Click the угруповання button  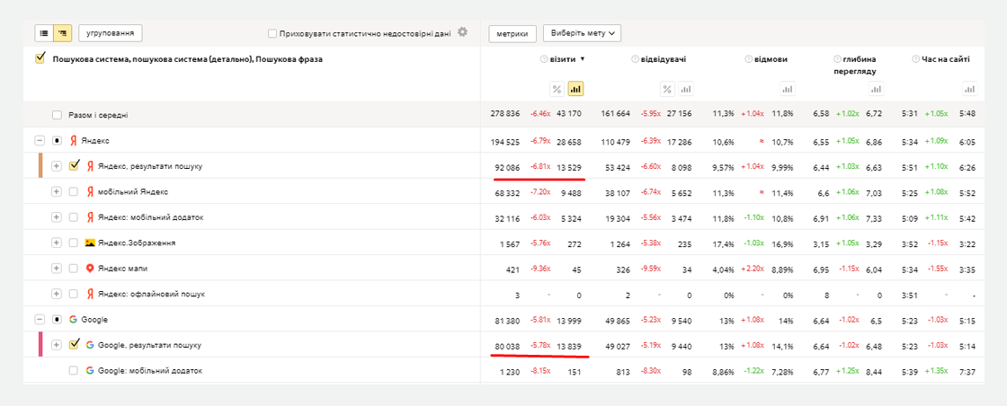click(x=111, y=32)
